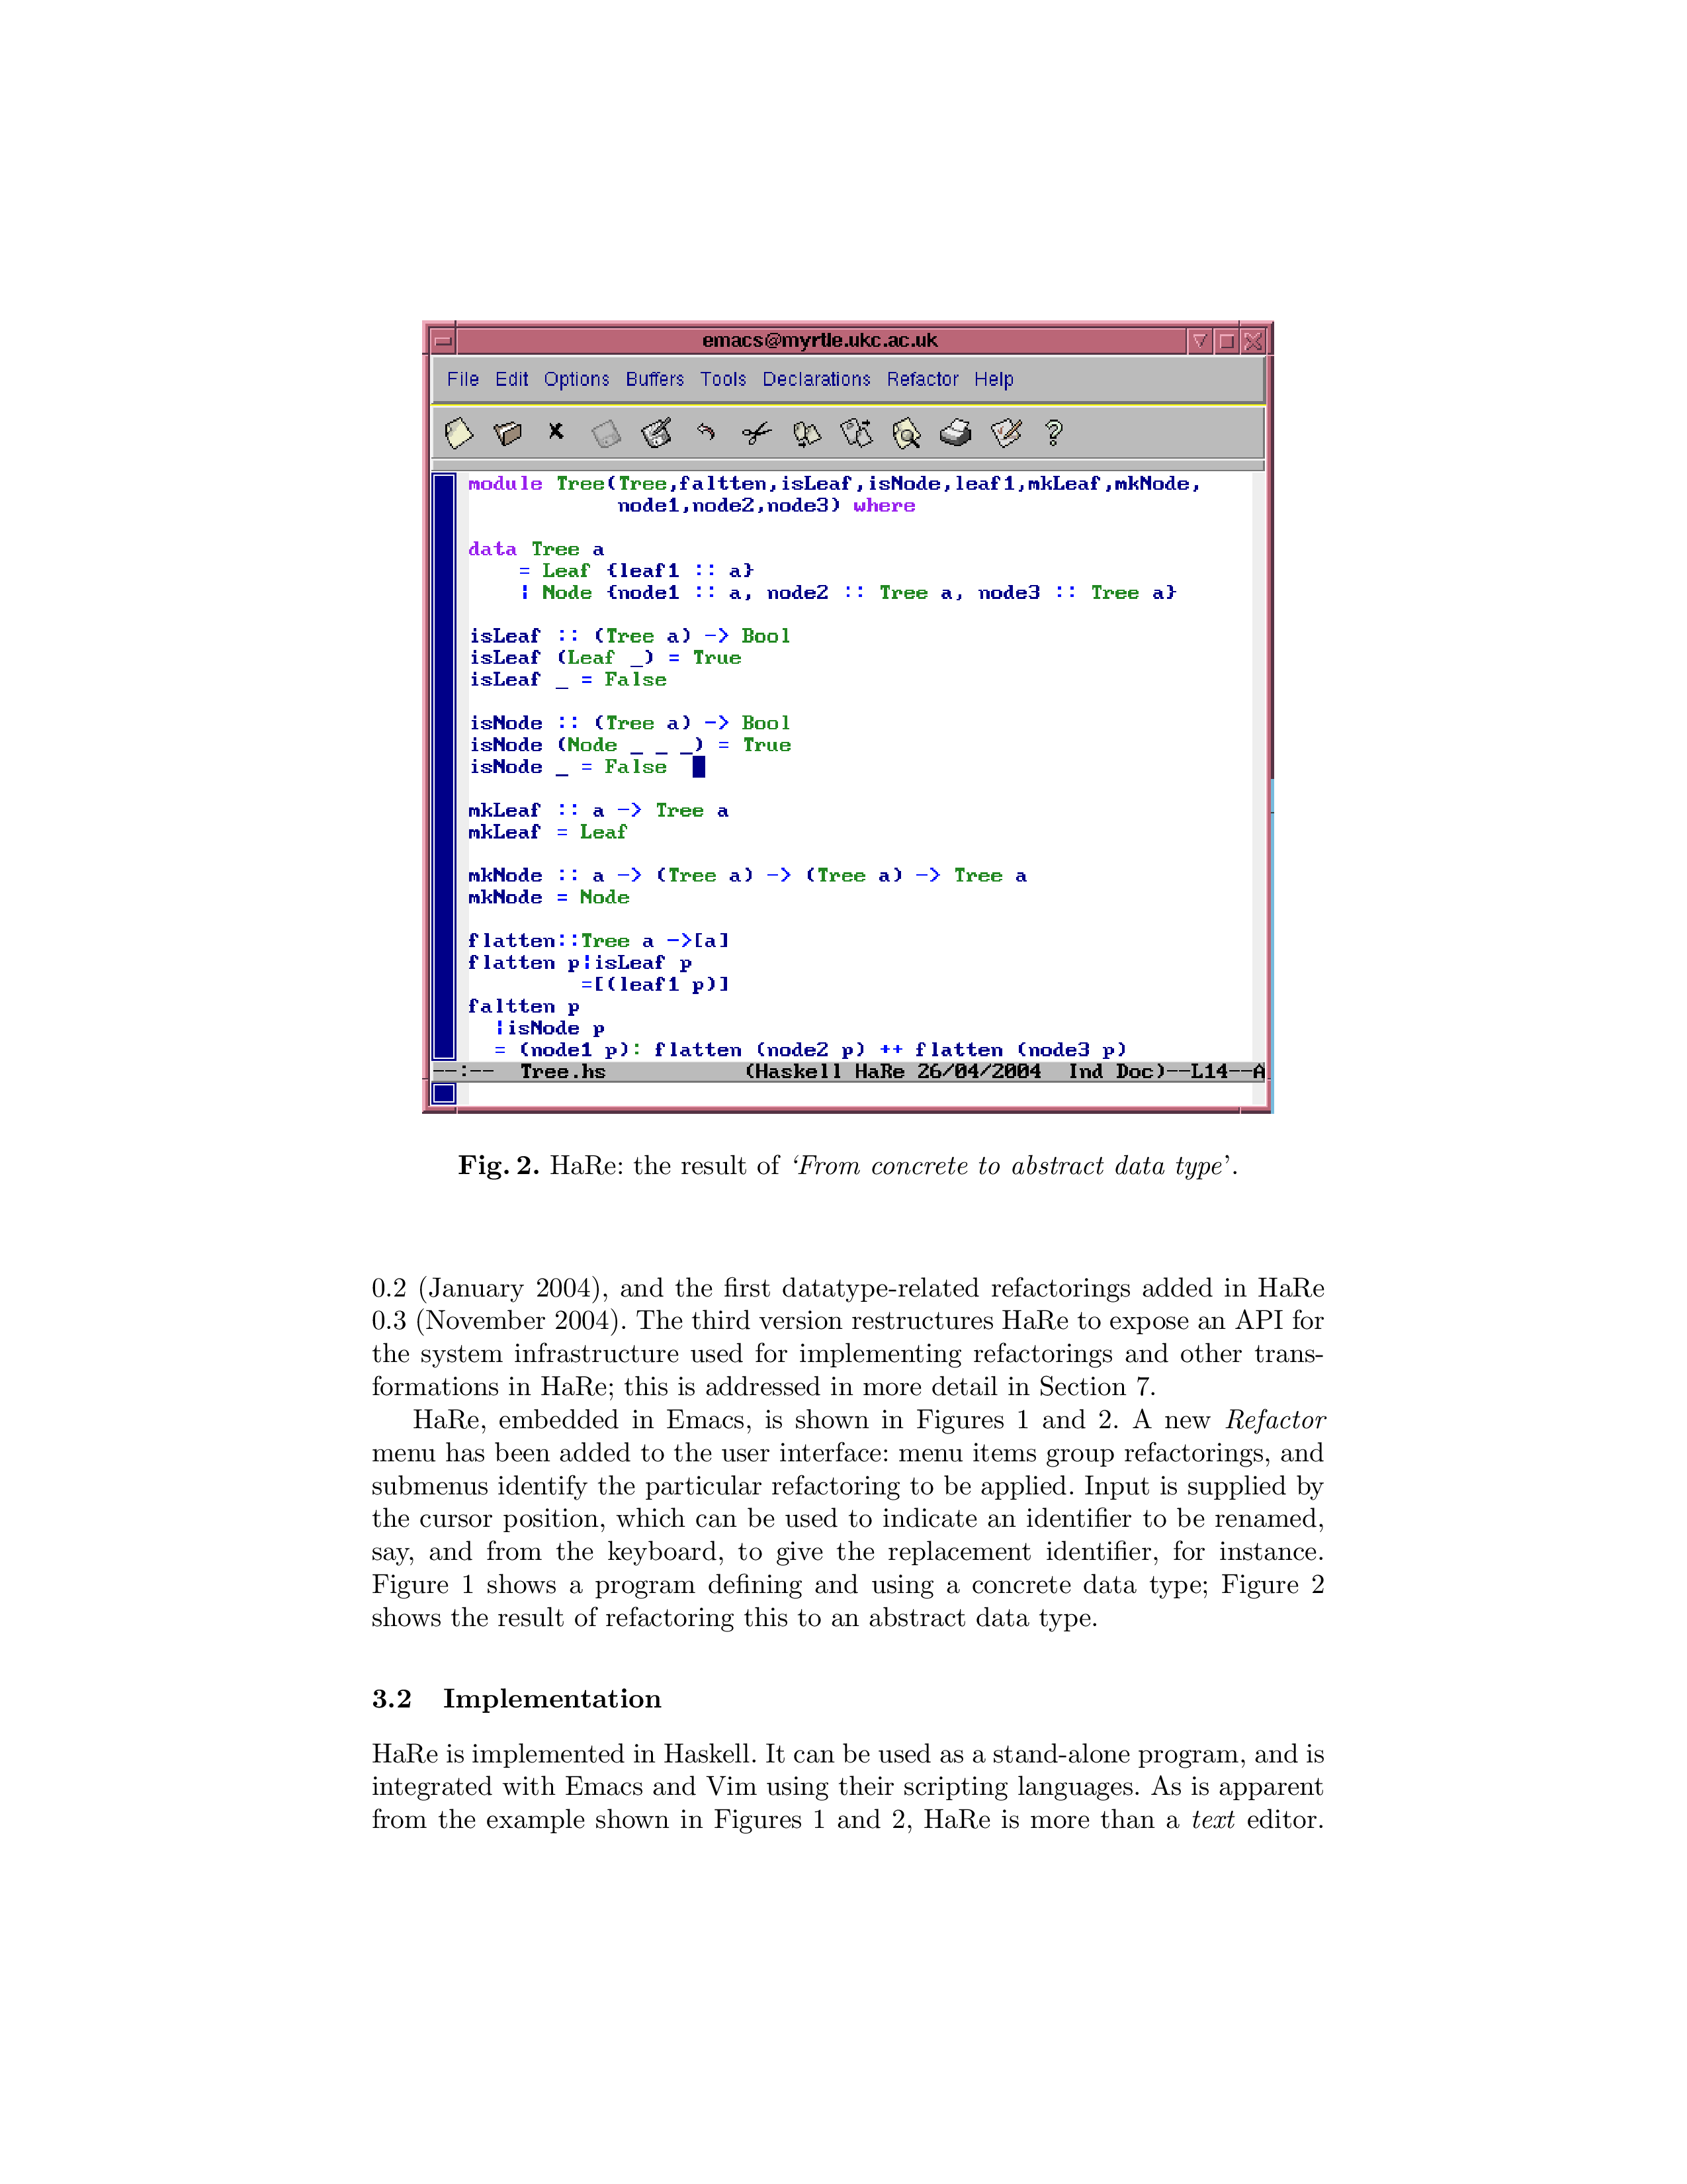The image size is (1687, 2184).
Task: Open the Refactor menu
Action: [922, 380]
